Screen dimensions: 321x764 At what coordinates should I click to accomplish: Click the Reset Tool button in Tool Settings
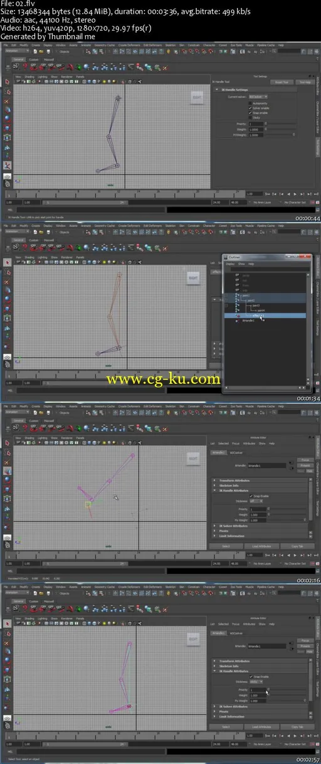(282, 82)
